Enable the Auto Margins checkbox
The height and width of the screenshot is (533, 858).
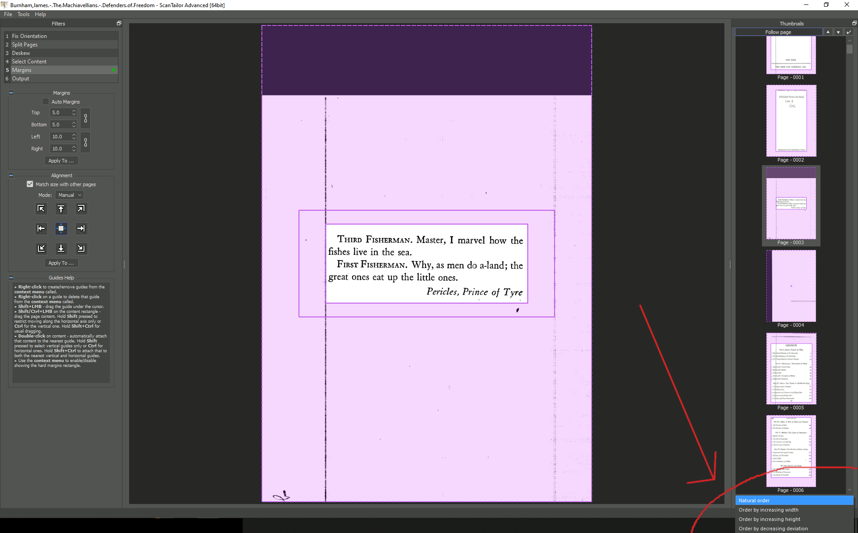[46, 102]
